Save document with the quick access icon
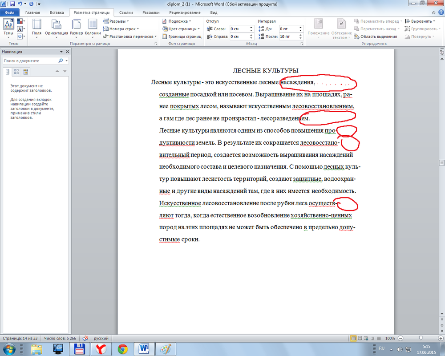This screenshot has width=445, height=356. coord(12,4)
